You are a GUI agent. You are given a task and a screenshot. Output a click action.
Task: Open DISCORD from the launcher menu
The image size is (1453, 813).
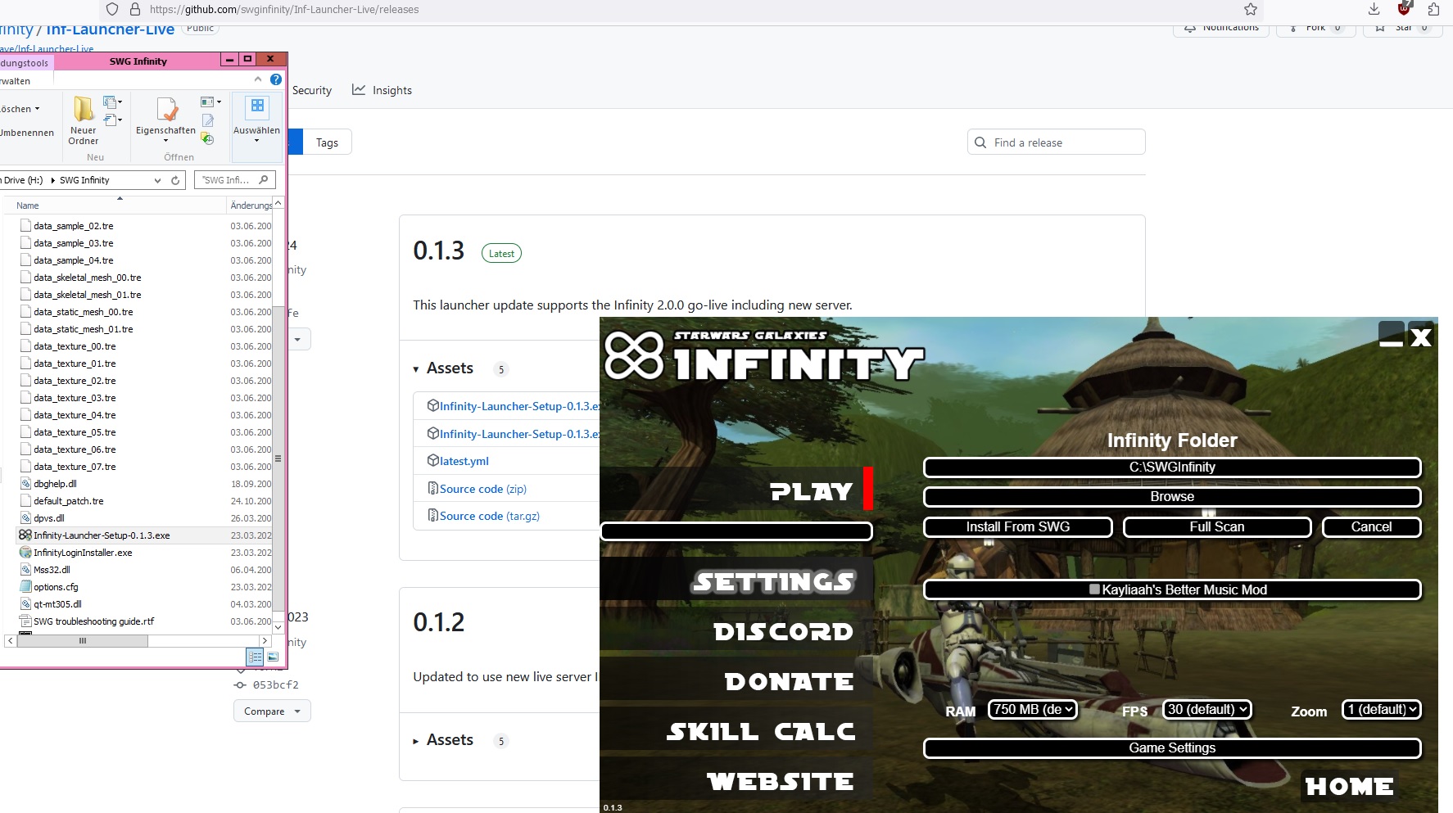point(784,632)
